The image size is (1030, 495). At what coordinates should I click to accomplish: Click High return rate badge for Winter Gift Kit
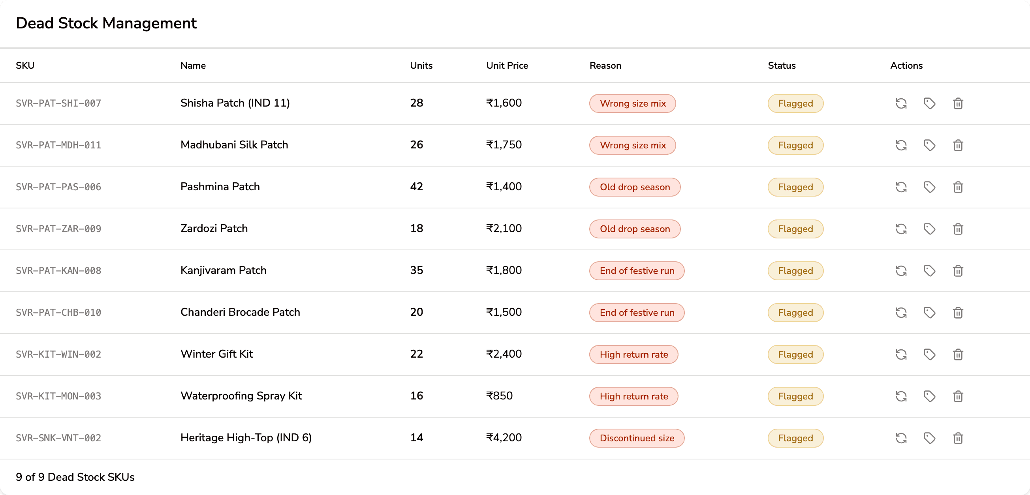coord(633,354)
